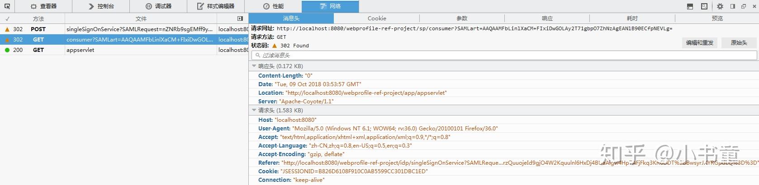Click the responsive design mode icon

point(704,6)
